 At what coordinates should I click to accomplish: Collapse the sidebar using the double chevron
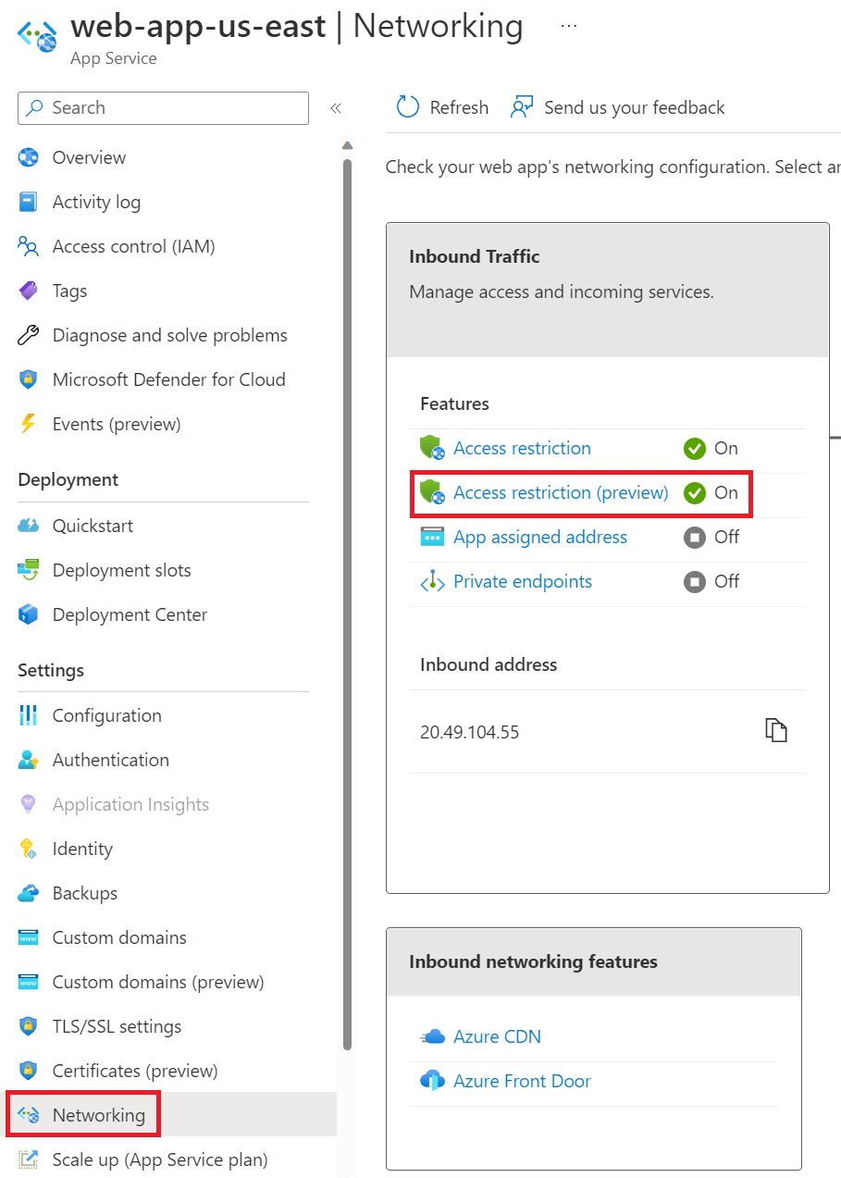(x=335, y=107)
